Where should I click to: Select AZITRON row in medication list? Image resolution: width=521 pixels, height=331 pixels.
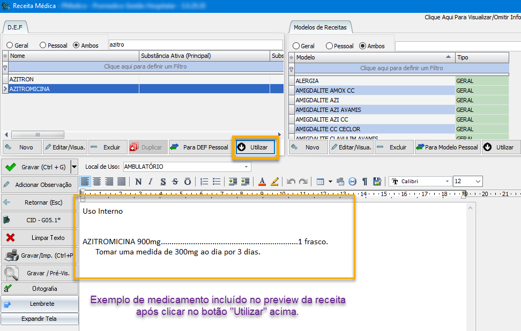coord(21,79)
